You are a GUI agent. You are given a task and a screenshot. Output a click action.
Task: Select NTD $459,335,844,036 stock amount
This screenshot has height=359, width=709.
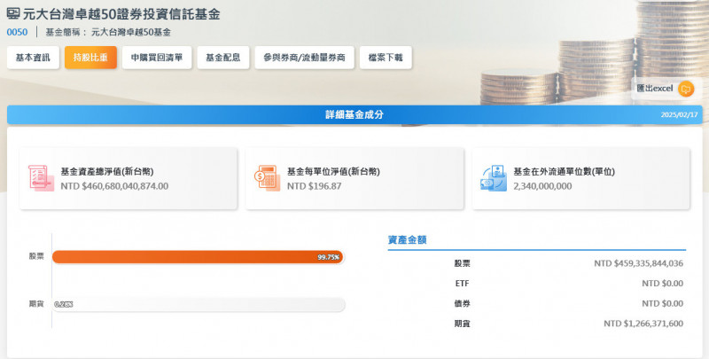tap(638, 263)
